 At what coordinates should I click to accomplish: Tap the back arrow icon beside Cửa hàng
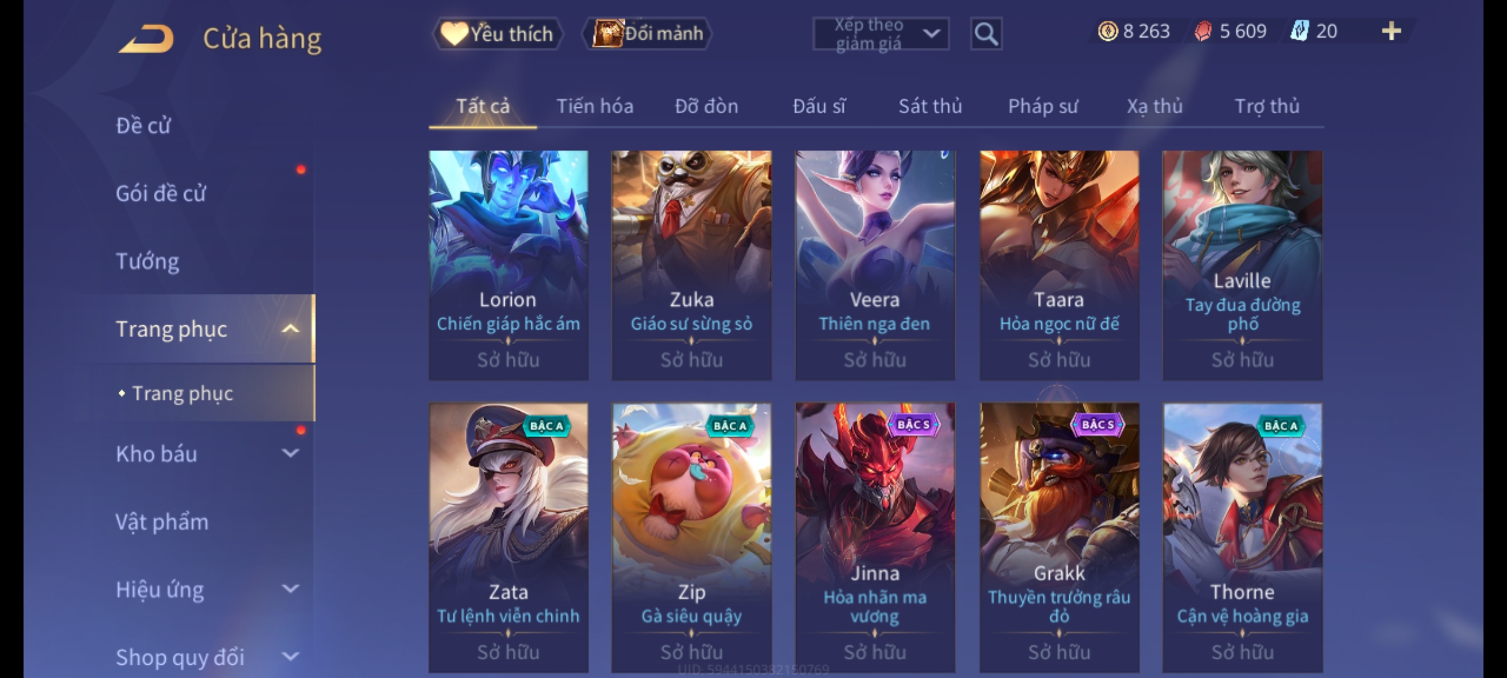point(146,38)
